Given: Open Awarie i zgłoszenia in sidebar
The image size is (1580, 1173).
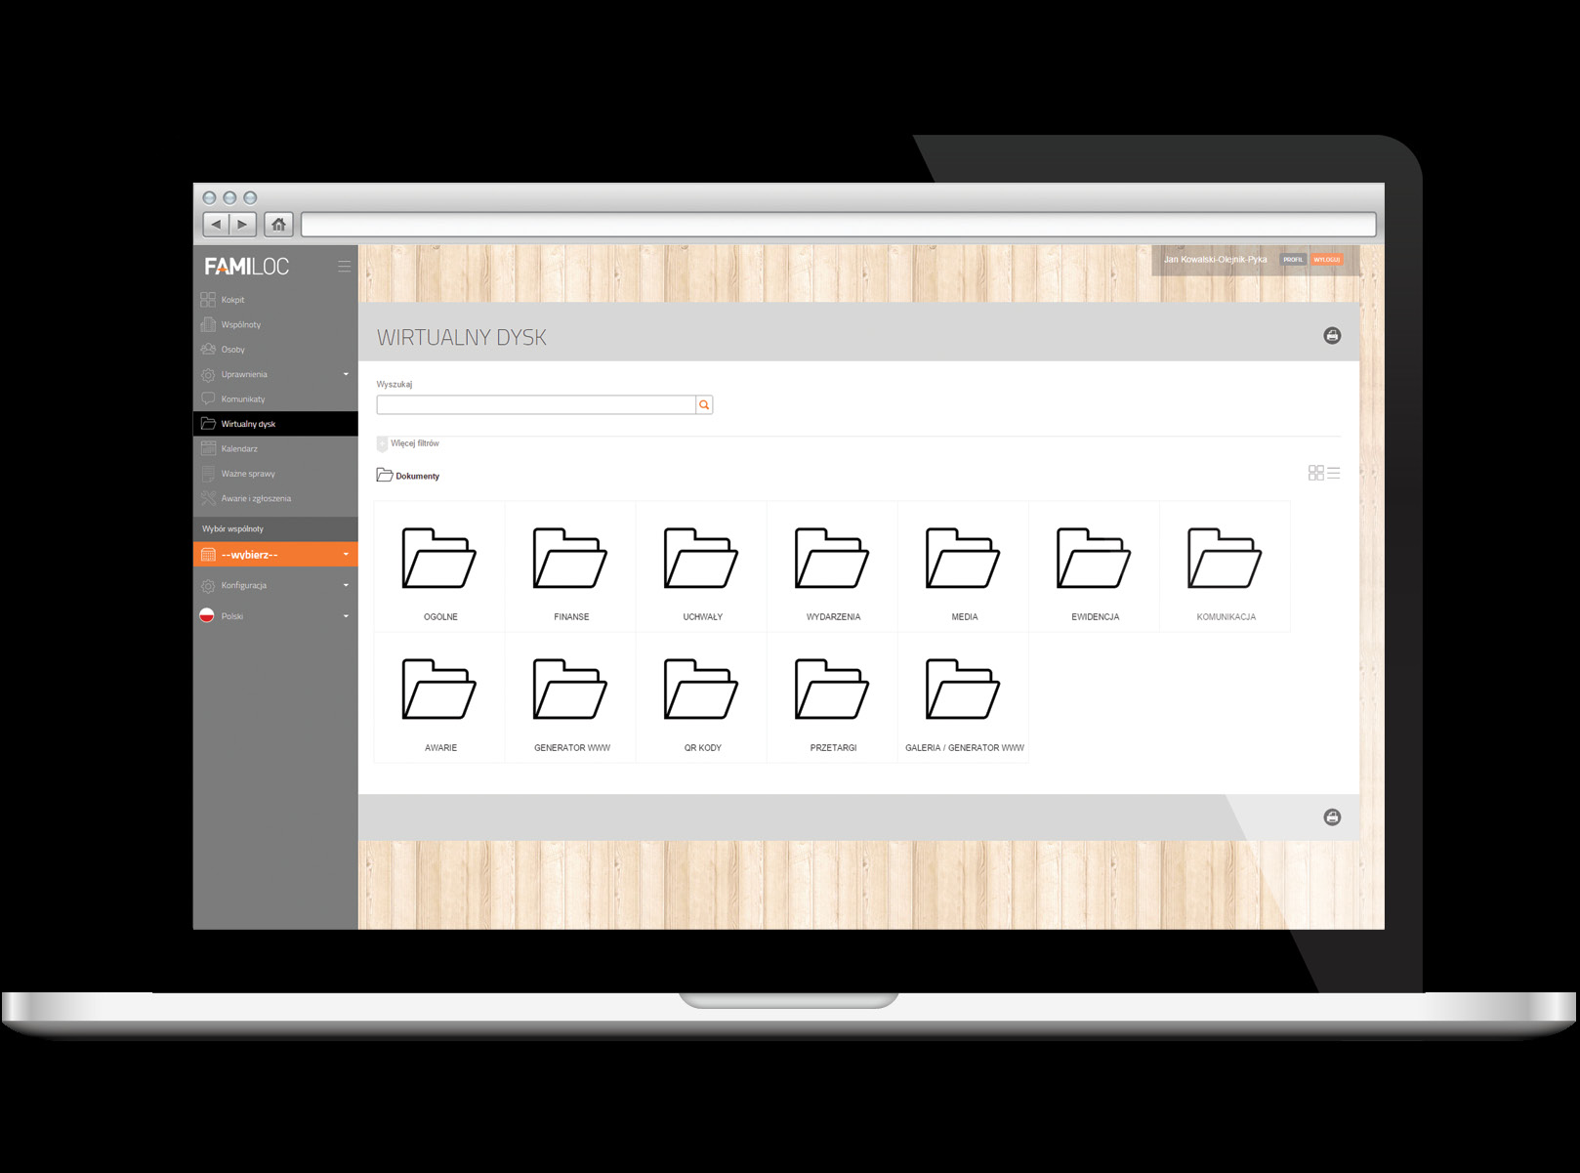Looking at the screenshot, I should tap(275, 499).
